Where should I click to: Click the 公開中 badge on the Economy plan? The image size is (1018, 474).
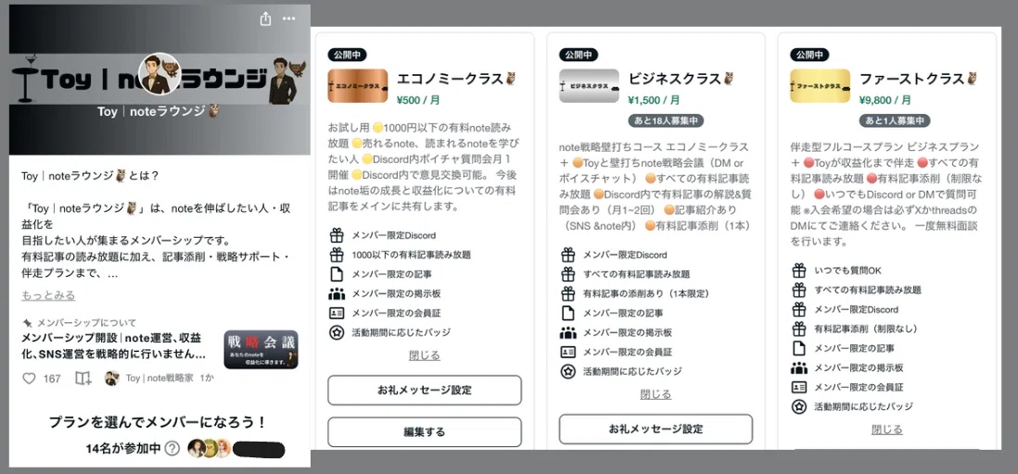(348, 55)
